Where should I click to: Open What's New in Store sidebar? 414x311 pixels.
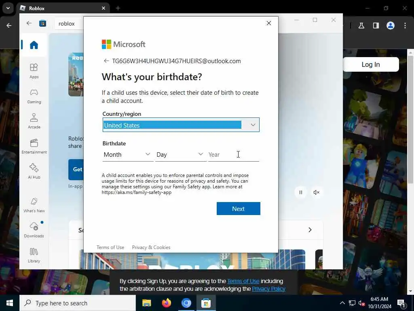coord(34,205)
